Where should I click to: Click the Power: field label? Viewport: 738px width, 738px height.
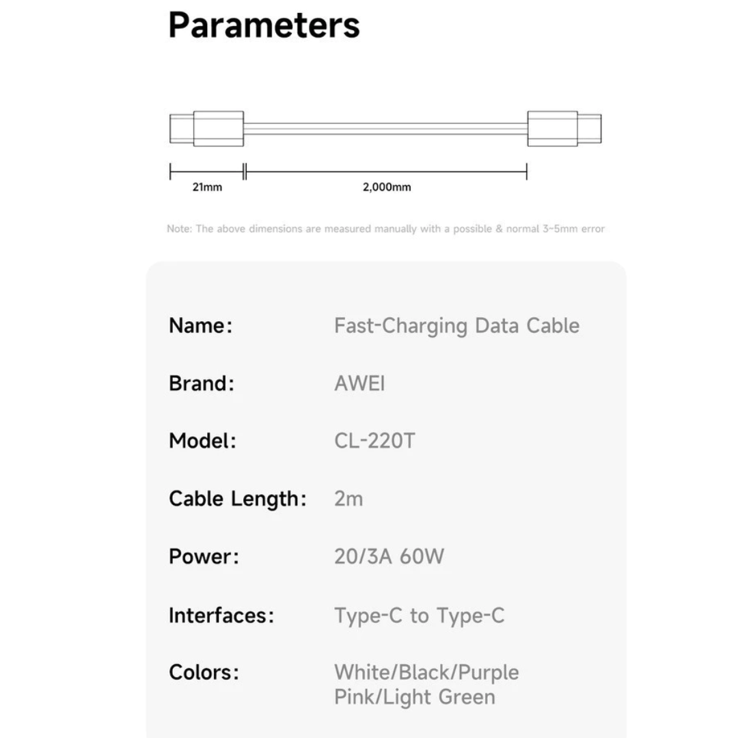(x=204, y=556)
